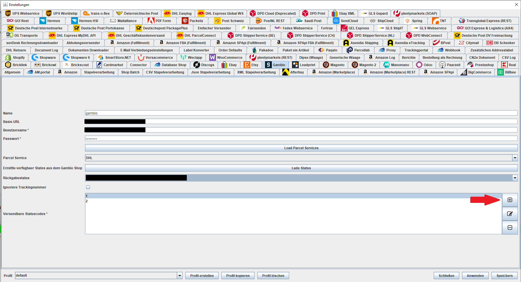Expand the Parcel Service dropdown

pyautogui.click(x=515, y=158)
